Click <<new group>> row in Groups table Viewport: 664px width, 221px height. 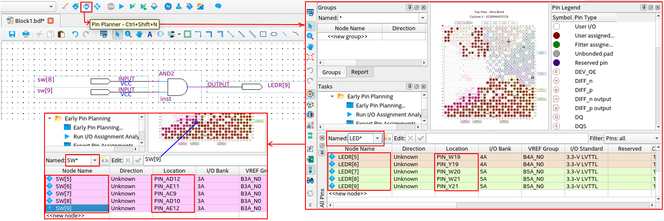coord(347,36)
